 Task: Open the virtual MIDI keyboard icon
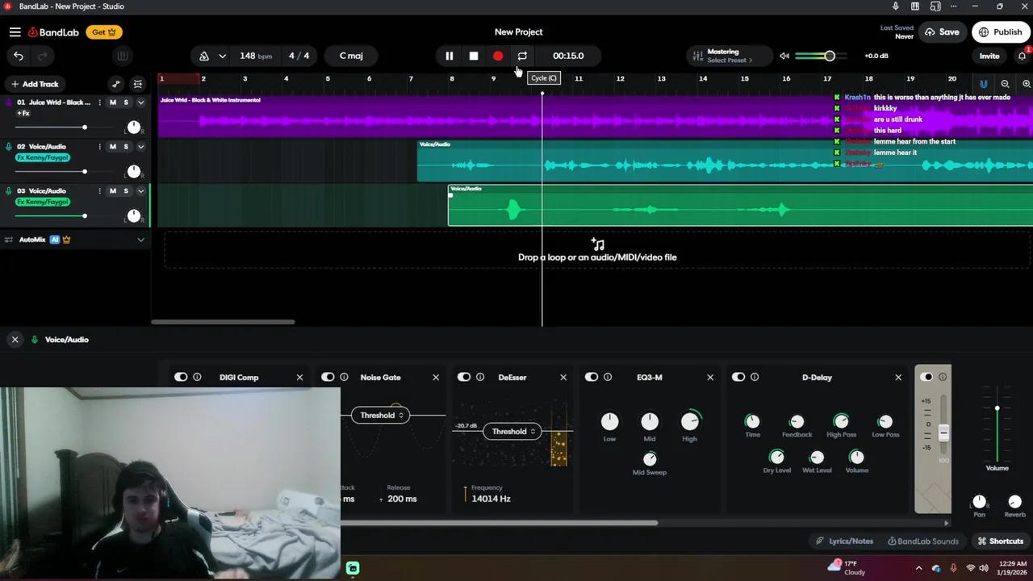122,56
